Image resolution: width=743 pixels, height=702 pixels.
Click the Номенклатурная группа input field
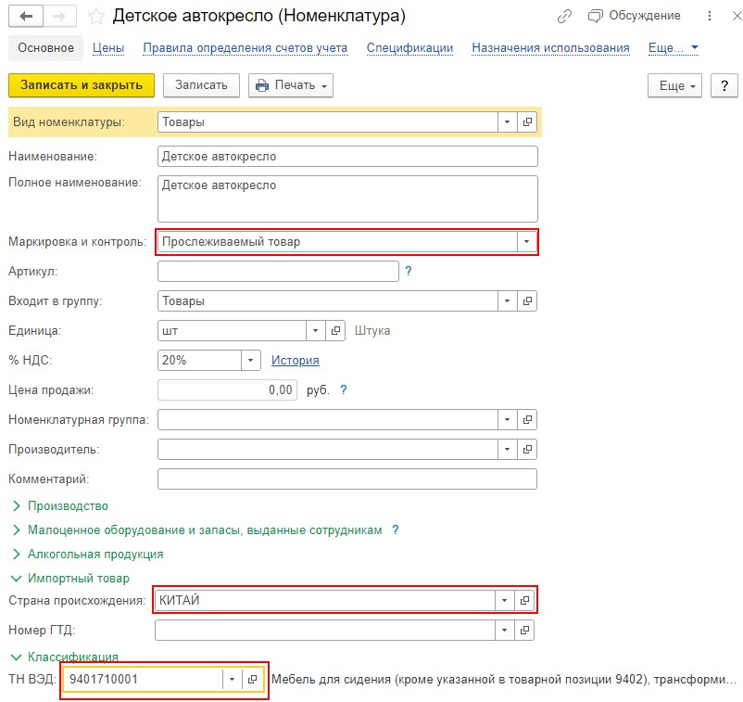328,420
